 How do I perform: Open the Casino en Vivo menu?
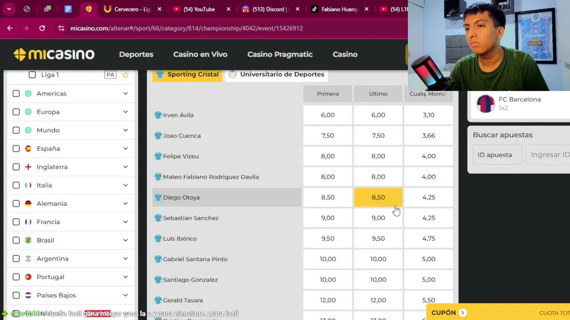click(x=200, y=54)
